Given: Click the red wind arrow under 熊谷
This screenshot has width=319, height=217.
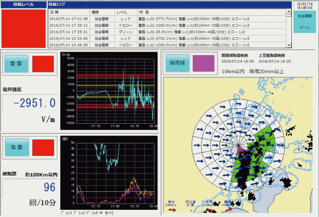Looking at the screenshot, I should (x=172, y=210).
